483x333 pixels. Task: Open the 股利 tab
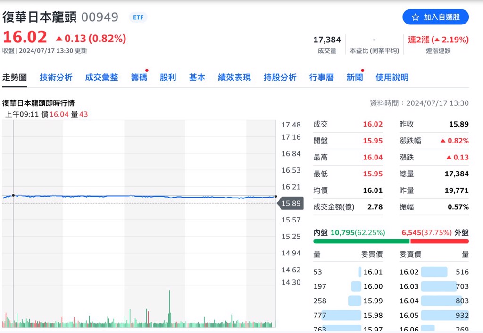coord(168,77)
